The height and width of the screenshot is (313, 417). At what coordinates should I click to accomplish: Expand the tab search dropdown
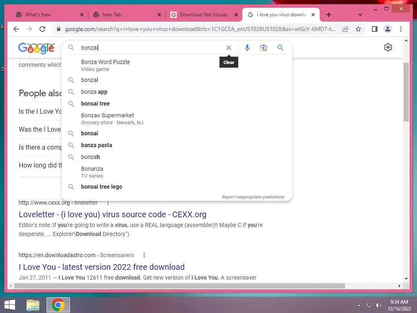360,15
